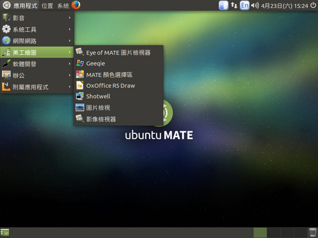Click the 軟體開發 icon
This screenshot has width=318, height=238.
pos(6,63)
